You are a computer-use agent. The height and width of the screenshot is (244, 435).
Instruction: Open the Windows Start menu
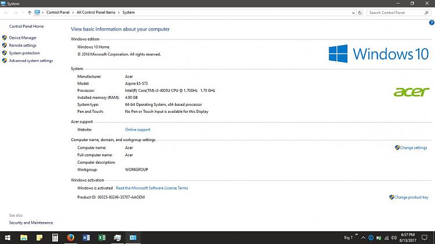click(x=8, y=238)
